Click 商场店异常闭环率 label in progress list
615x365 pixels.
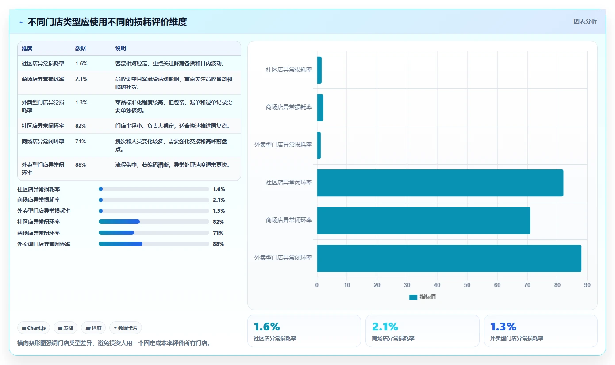tap(38, 233)
